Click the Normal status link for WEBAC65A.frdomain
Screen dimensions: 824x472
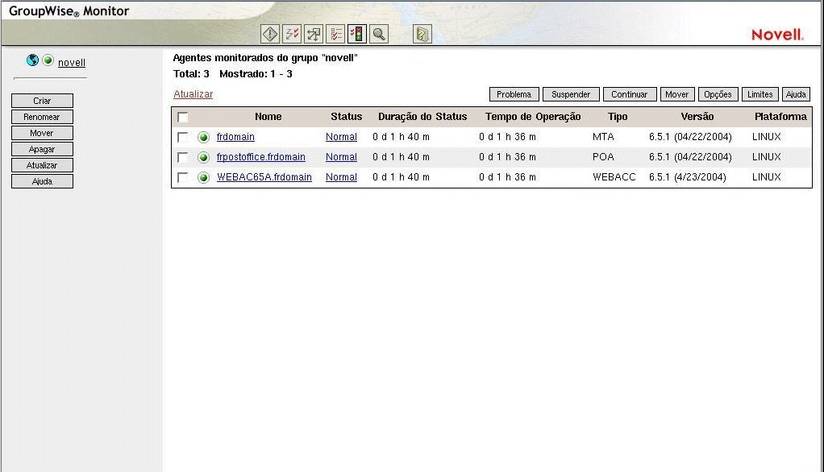click(x=341, y=177)
